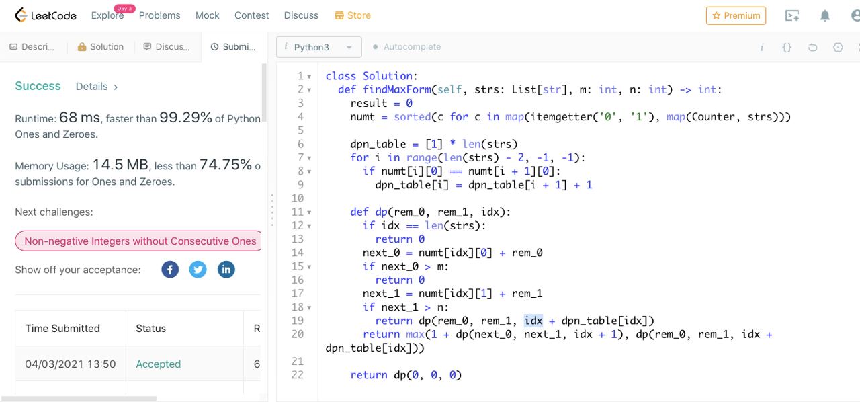The height and width of the screenshot is (402, 860).
Task: Collapse the fold arrow at line 15
Action: [x=309, y=267]
